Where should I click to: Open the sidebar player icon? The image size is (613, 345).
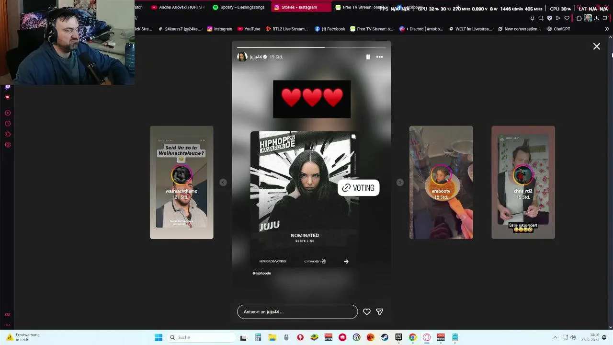click(x=8, y=113)
